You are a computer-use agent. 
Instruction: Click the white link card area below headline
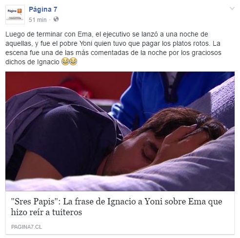[120, 227]
